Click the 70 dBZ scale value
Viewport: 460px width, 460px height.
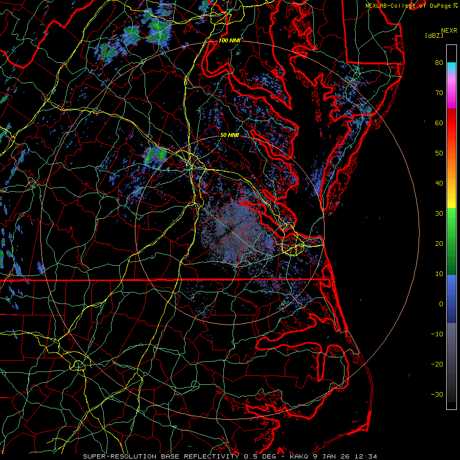pyautogui.click(x=439, y=93)
